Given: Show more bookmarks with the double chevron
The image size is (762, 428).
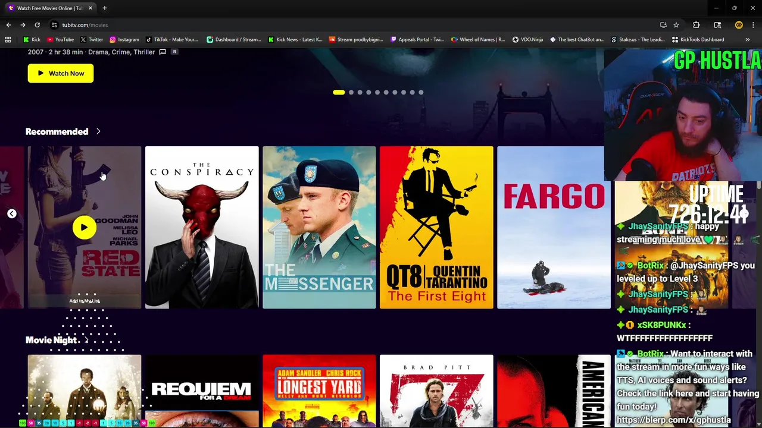Looking at the screenshot, I should pos(747,40).
